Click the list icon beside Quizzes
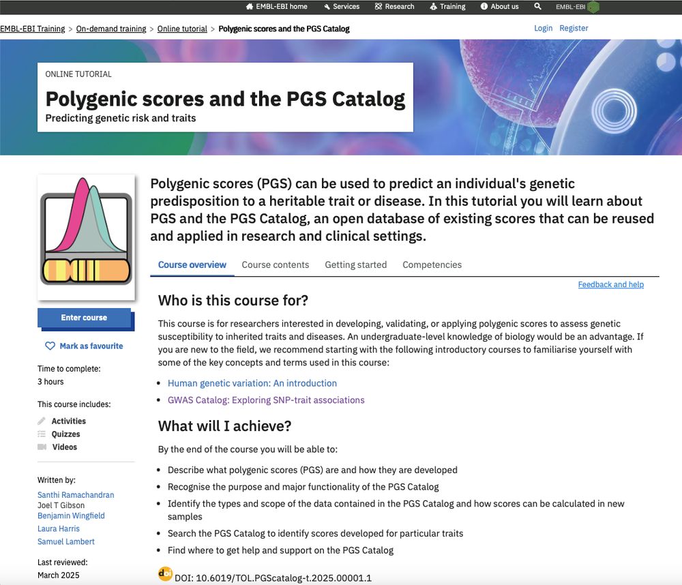682x585 pixels. [x=42, y=434]
